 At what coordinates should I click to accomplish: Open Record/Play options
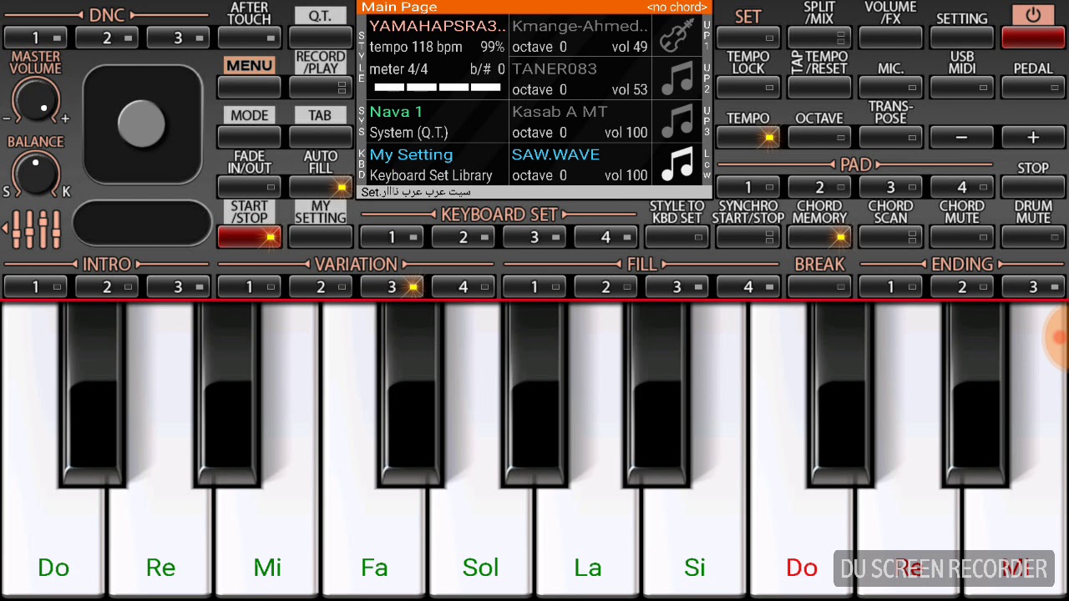(x=320, y=87)
